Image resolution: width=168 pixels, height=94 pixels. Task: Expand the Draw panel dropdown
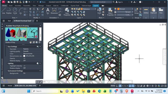[x=15, y=18]
